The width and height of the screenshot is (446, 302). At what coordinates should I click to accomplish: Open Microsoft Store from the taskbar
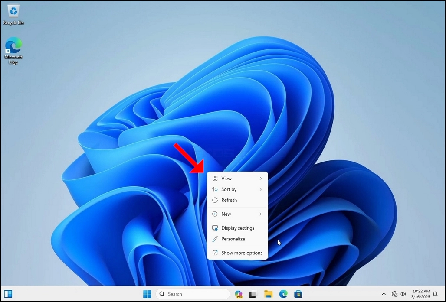pyautogui.click(x=298, y=294)
